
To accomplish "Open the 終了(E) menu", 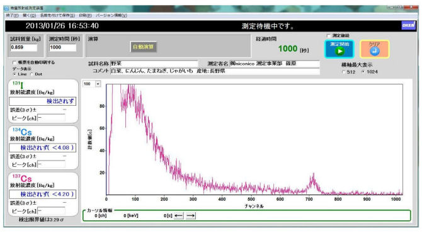I will click(x=13, y=15).
